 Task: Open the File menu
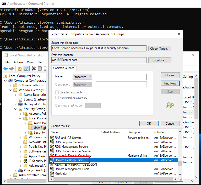pyautogui.click(x=7, y=62)
